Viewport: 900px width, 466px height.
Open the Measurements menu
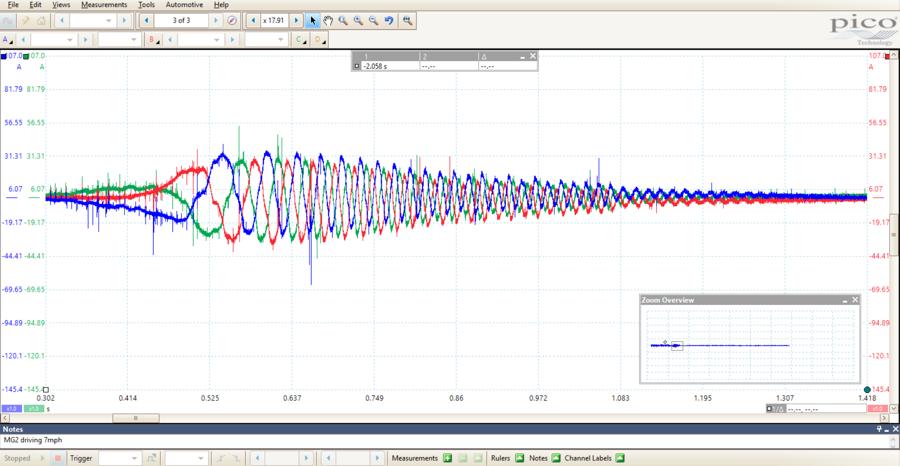104,5
